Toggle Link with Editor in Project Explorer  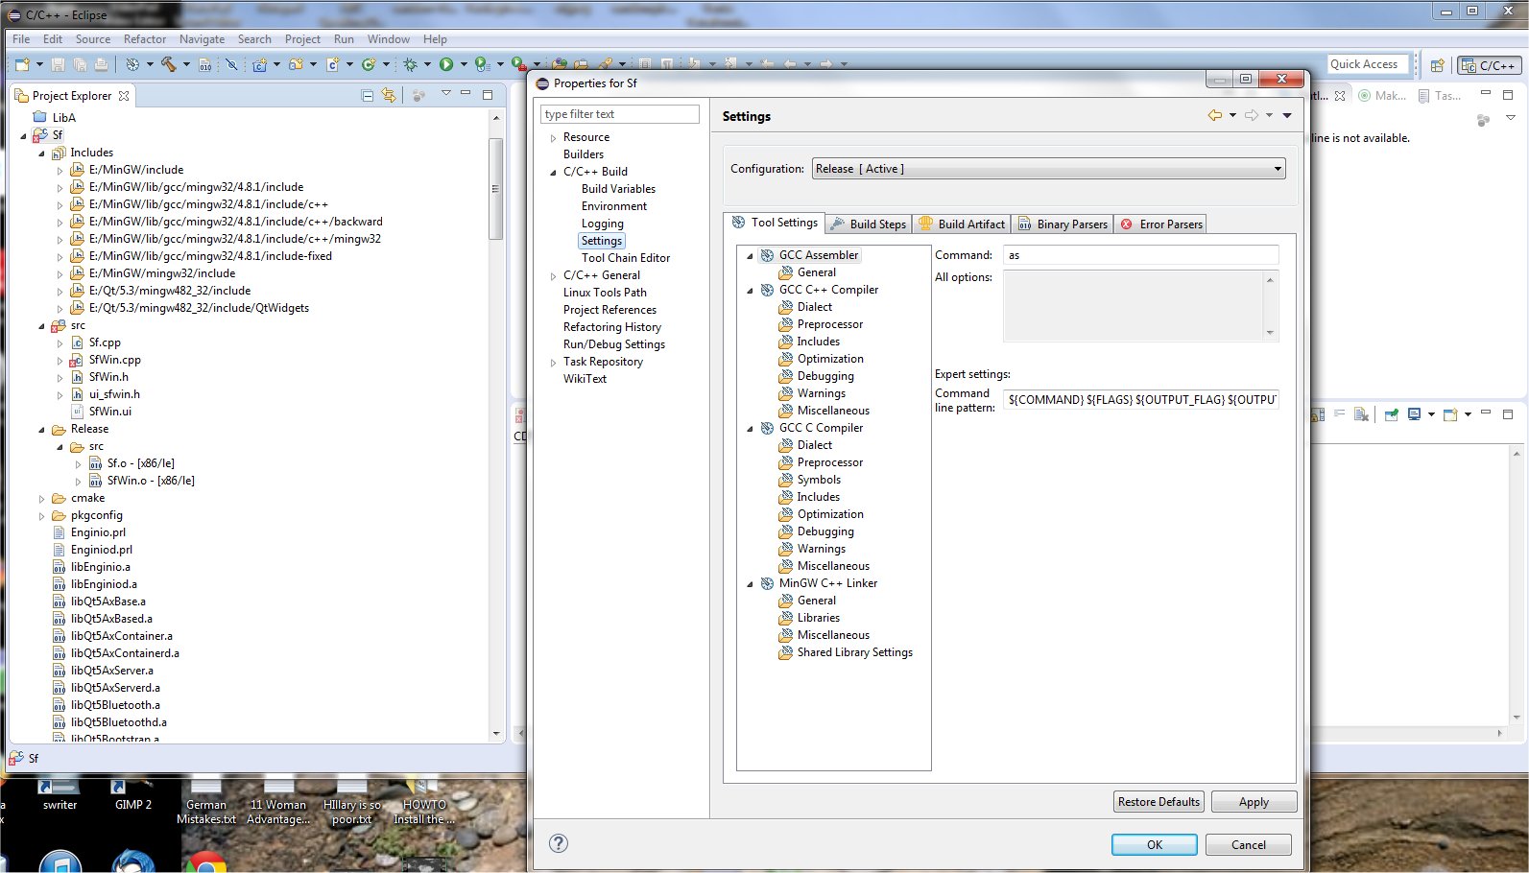point(389,95)
